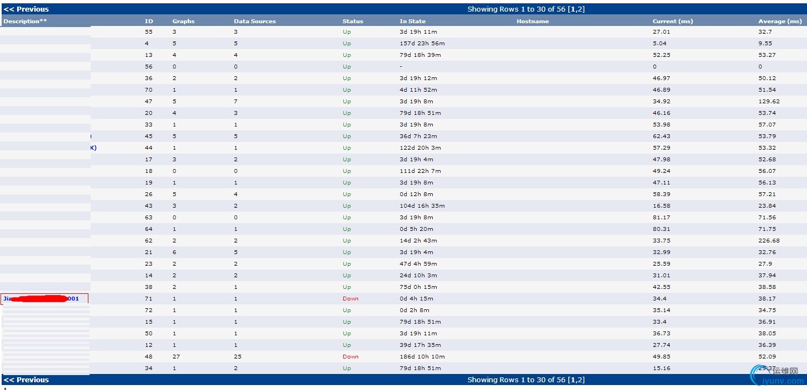Click Average value 226.68
Screen dimensions: 807x390
coord(769,240)
